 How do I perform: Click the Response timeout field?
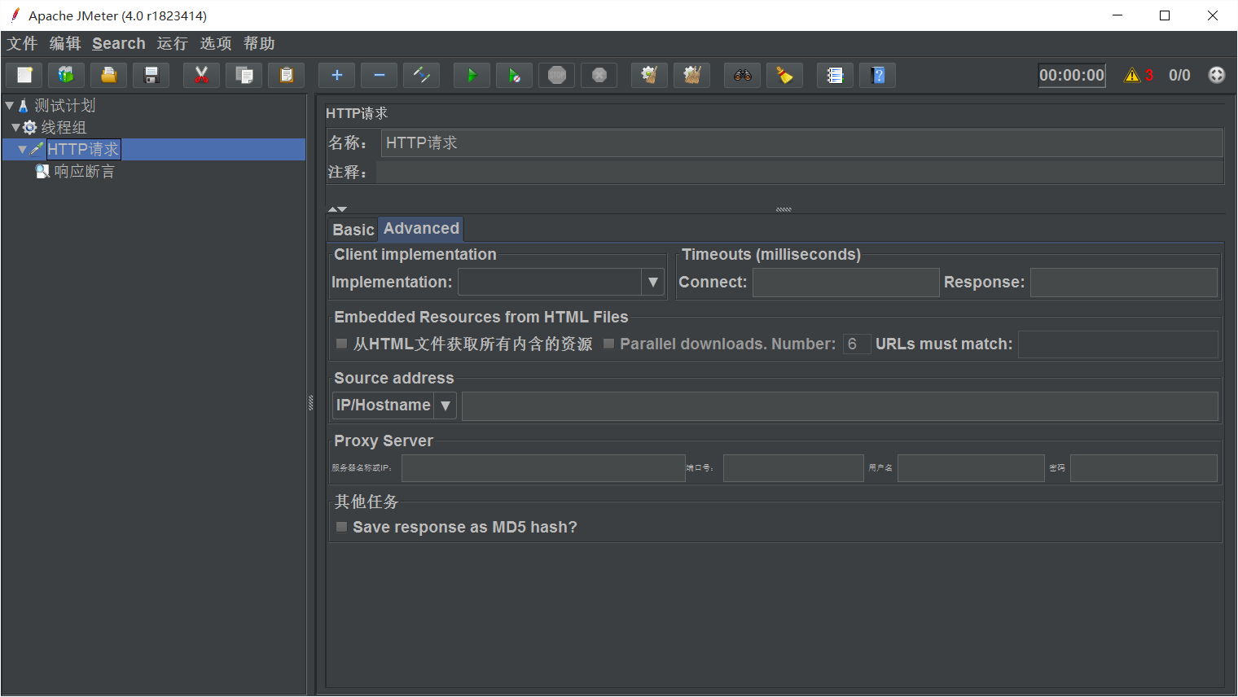pyautogui.click(x=1123, y=283)
